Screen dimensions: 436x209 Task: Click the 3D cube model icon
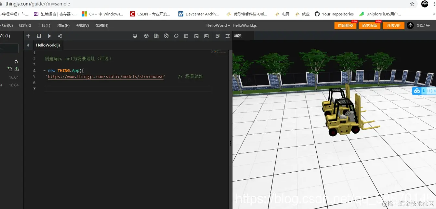coord(146,36)
